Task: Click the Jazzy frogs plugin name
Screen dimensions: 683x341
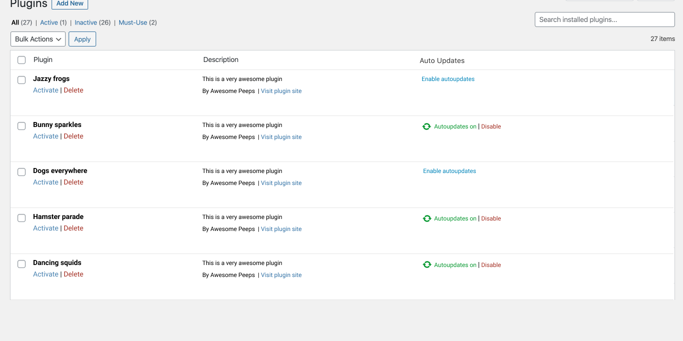Action: pyautogui.click(x=52, y=78)
